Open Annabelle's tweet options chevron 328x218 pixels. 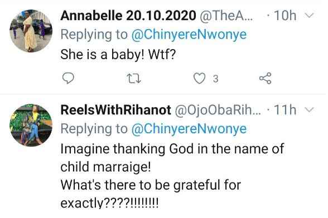pyautogui.click(x=309, y=15)
